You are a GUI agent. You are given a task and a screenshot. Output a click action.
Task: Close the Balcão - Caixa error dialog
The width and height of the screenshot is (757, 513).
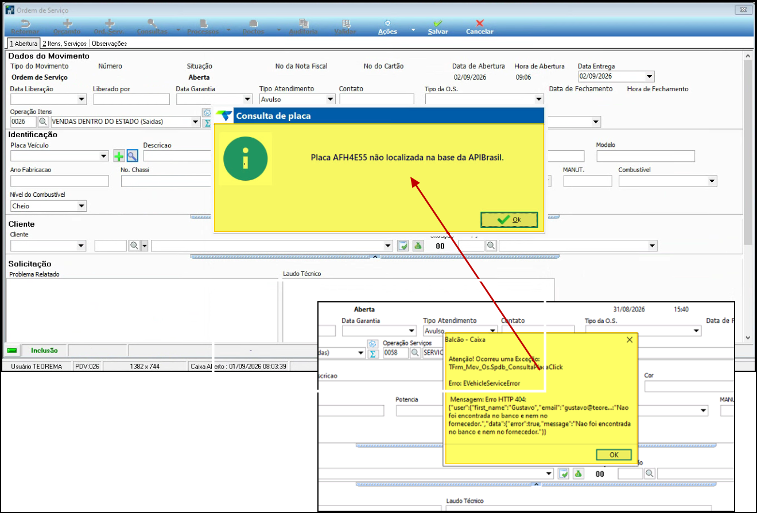tap(629, 340)
